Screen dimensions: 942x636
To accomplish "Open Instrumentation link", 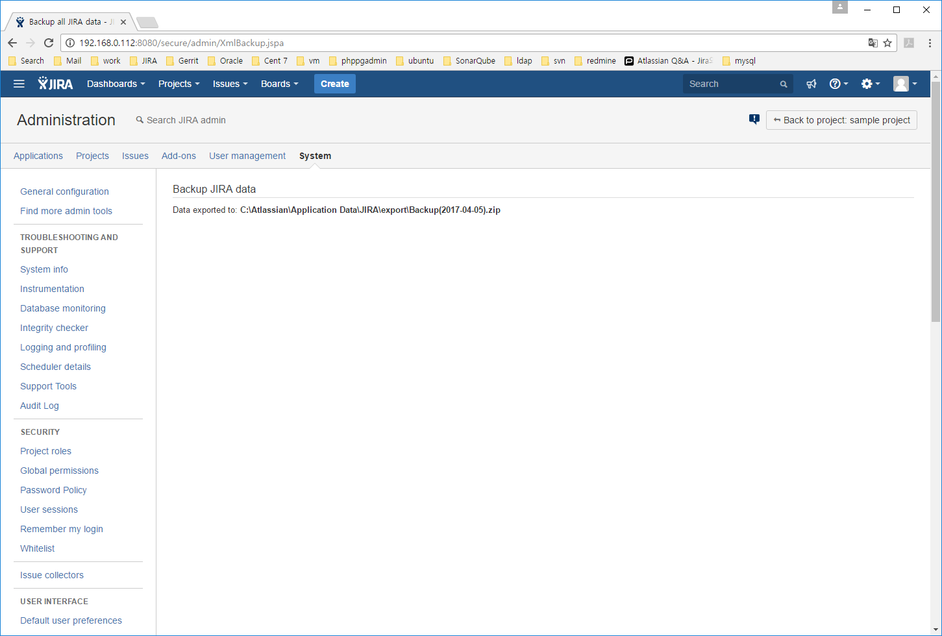I will point(52,289).
